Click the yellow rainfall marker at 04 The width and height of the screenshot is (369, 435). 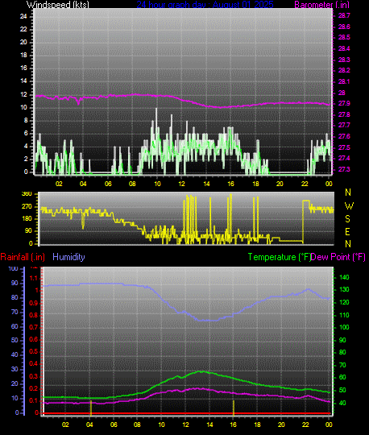[x=91, y=408]
